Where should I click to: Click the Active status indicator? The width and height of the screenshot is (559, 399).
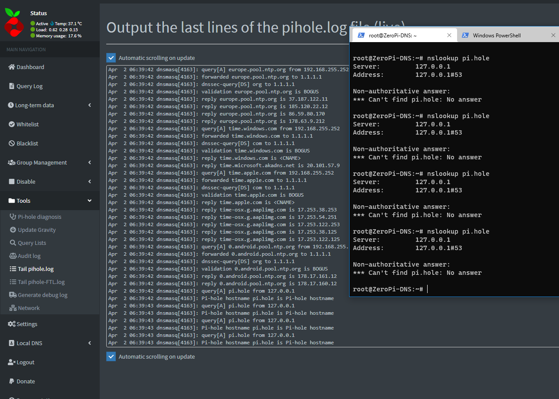coord(39,23)
